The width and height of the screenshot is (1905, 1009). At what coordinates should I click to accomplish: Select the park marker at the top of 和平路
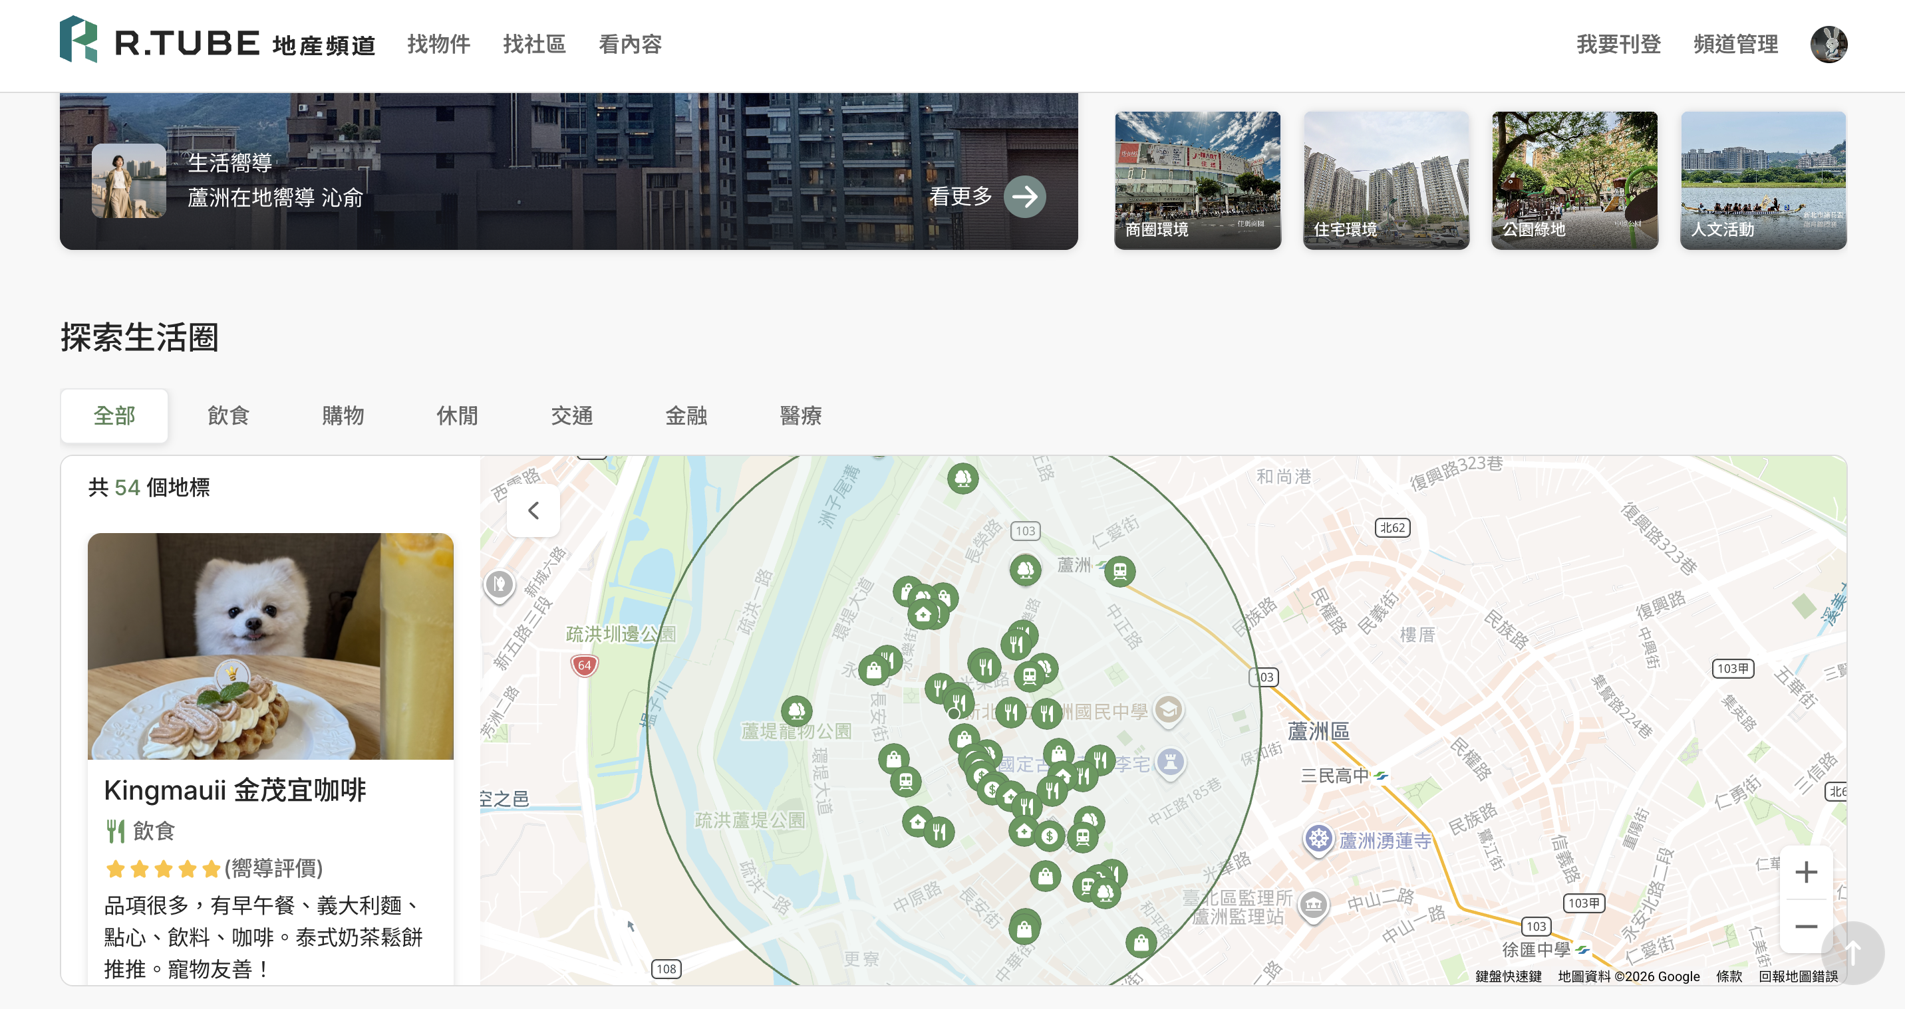click(x=1105, y=893)
